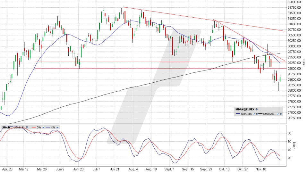Uncheck the K% line checkbox

[x=57, y=127]
